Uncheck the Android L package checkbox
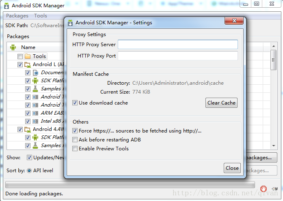The width and height of the screenshot is (283, 201). 20,65
